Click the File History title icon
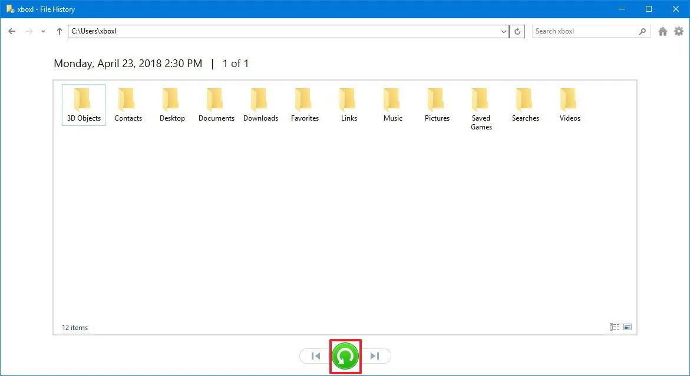The height and width of the screenshot is (376, 690). (10, 9)
